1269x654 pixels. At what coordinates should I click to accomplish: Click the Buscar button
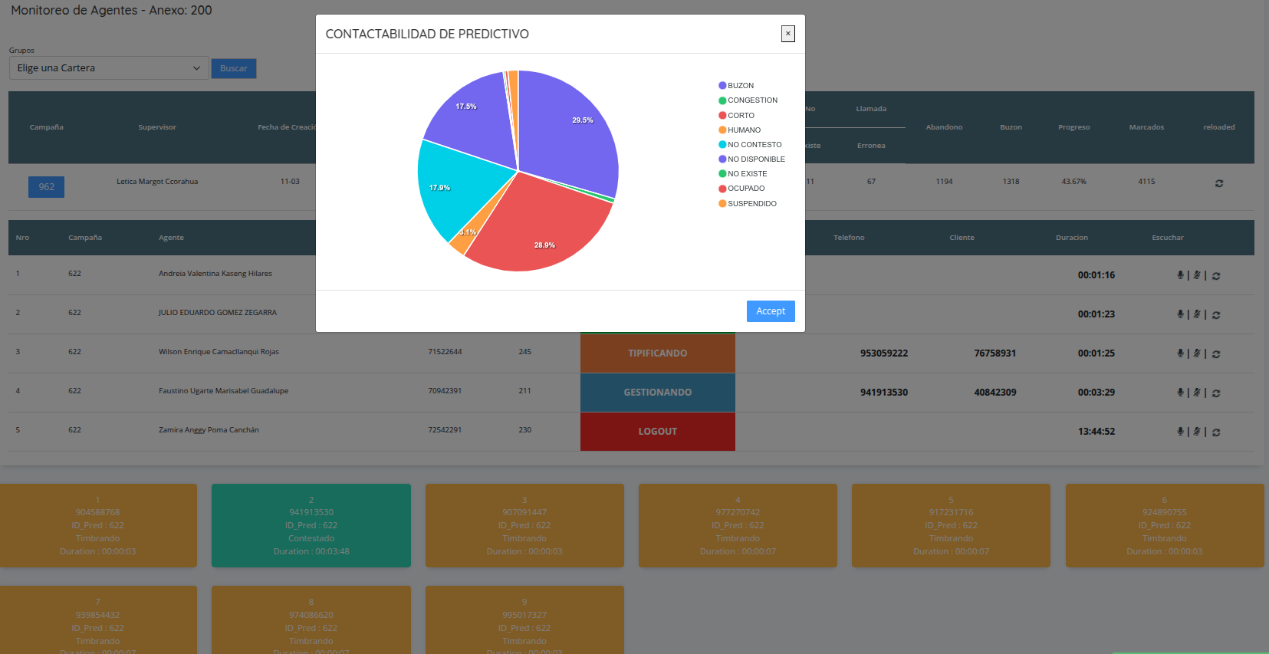[x=234, y=68]
